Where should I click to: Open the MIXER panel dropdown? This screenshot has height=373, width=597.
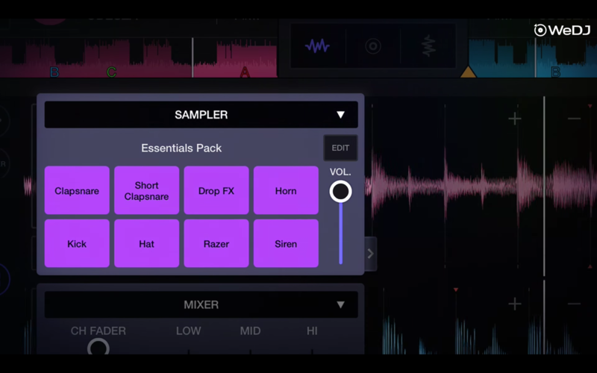[x=340, y=305]
